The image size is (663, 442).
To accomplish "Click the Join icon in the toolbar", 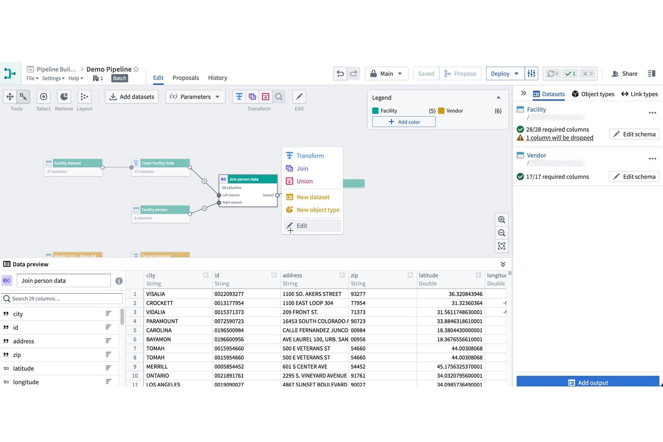I will [252, 97].
